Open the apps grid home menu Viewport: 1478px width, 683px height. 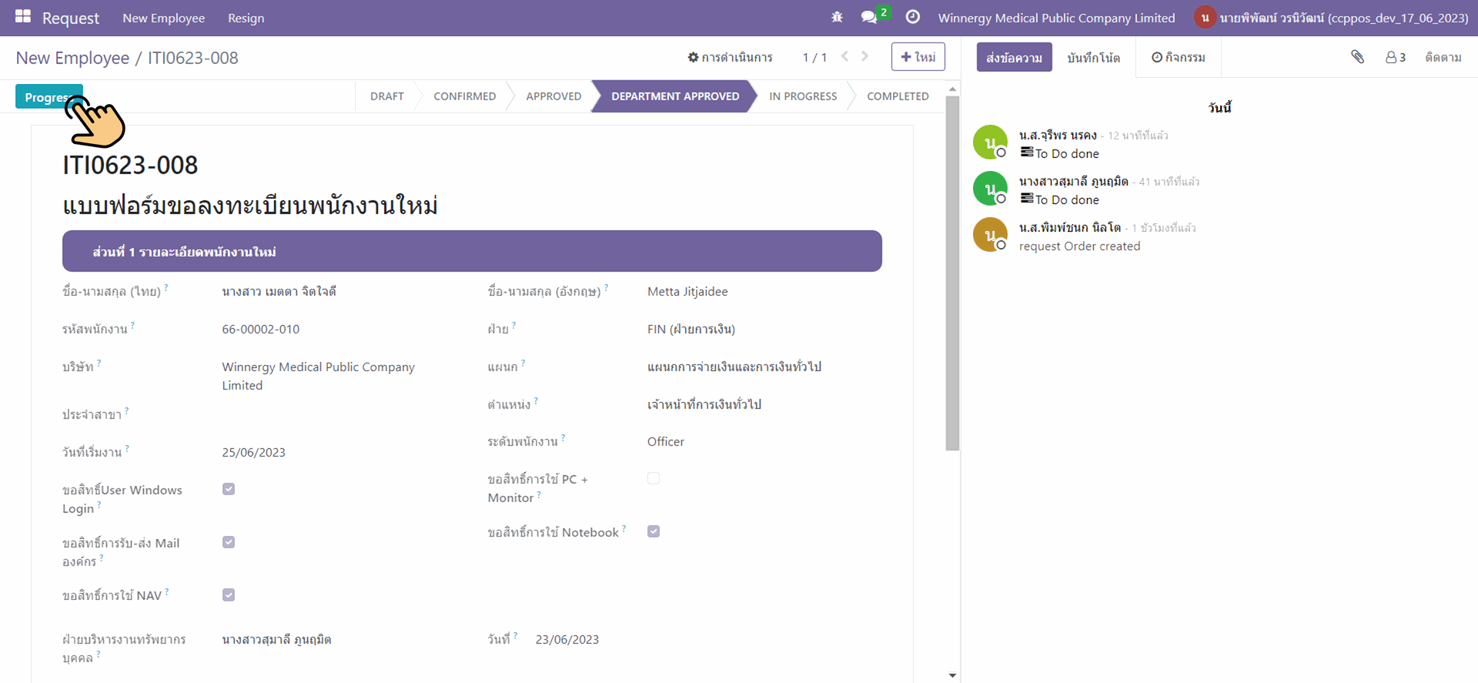coord(23,17)
